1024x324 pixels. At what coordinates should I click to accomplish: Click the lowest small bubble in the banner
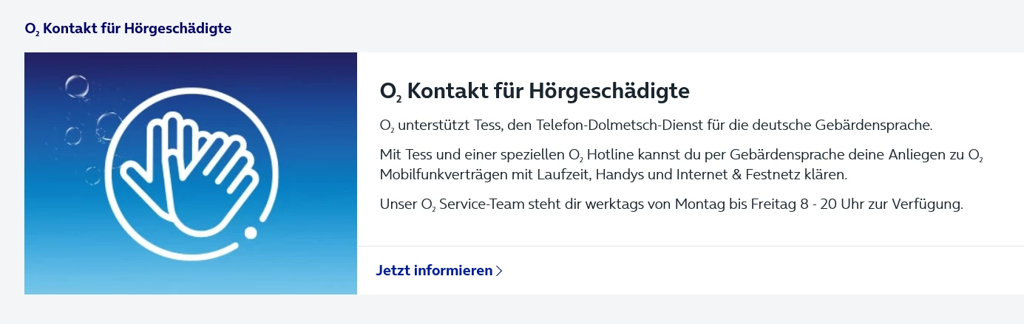click(x=92, y=176)
